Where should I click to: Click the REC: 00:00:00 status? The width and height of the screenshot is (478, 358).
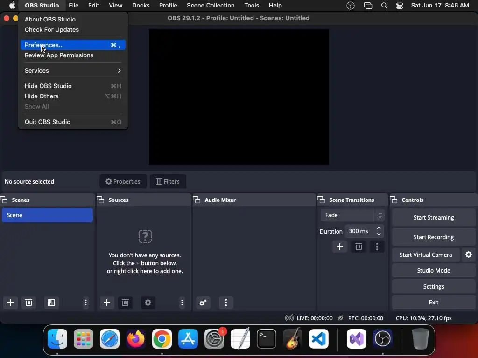pos(365,318)
